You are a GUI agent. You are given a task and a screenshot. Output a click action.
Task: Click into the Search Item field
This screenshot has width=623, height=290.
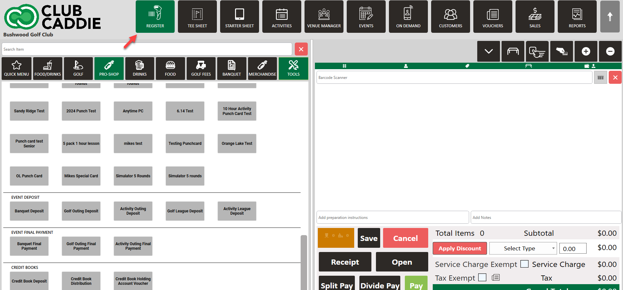pos(147,49)
